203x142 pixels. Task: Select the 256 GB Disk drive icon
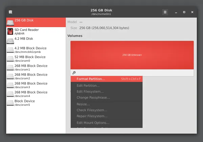pyautogui.click(x=10, y=22)
